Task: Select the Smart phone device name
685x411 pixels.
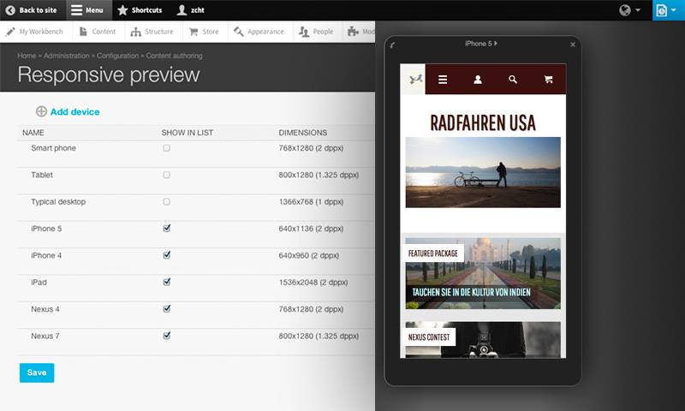Action: coord(53,148)
